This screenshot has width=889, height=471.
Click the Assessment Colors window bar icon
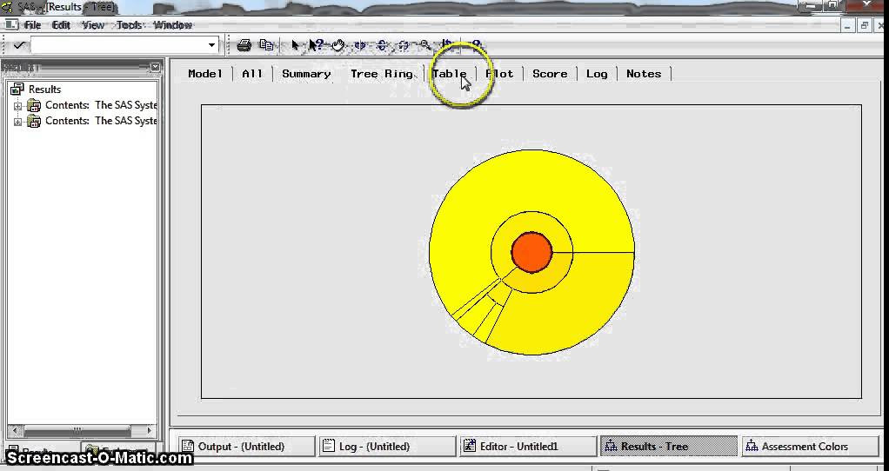pyautogui.click(x=752, y=446)
